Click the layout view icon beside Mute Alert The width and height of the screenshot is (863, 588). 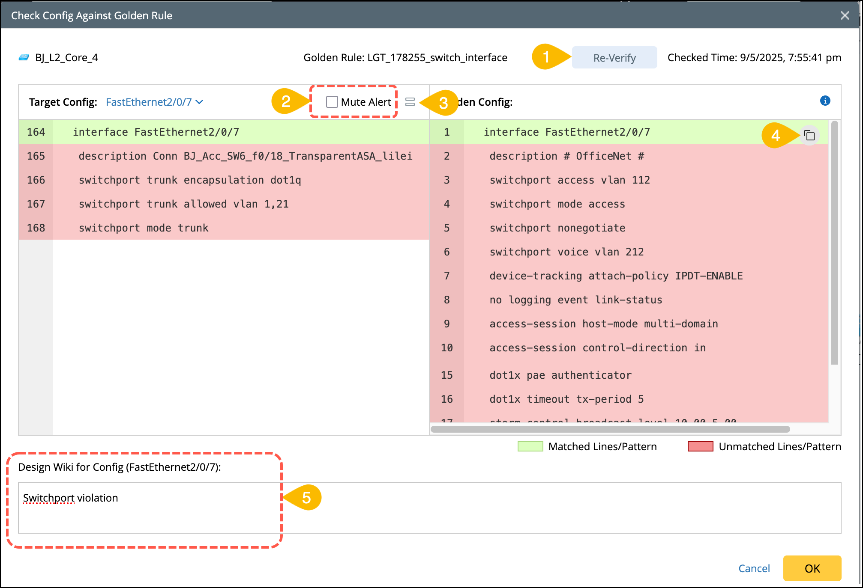pos(410,102)
